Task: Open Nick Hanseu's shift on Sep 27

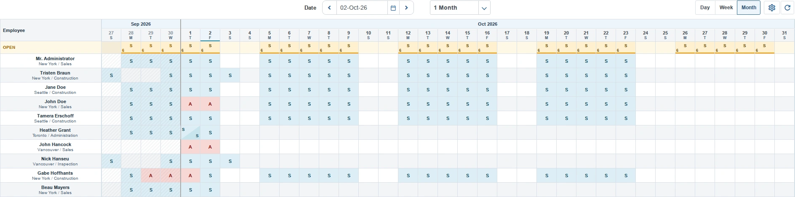Action: [x=111, y=161]
